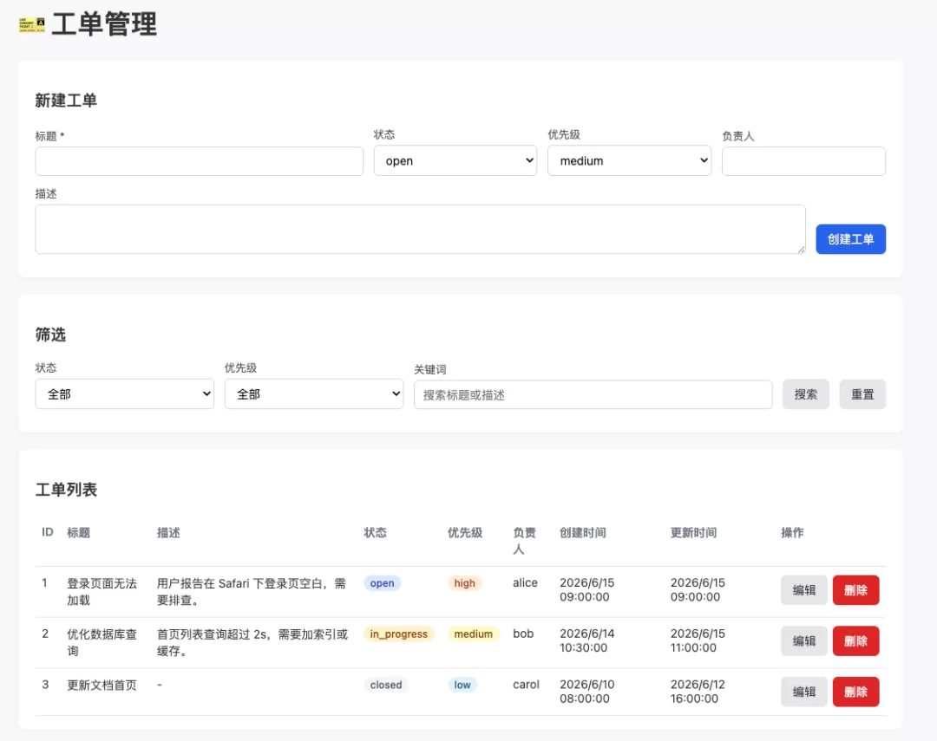Click the 更新时间 column header
The image size is (937, 741).
coord(693,533)
